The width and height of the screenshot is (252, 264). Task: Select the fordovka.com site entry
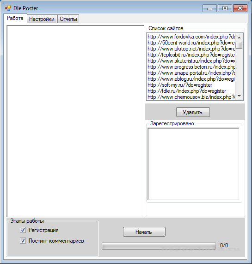click(191, 37)
